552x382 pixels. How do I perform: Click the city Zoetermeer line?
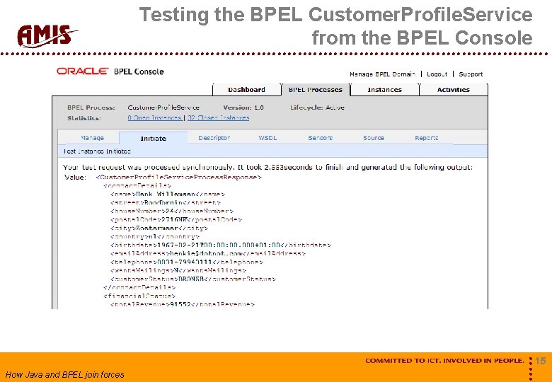[159, 228]
